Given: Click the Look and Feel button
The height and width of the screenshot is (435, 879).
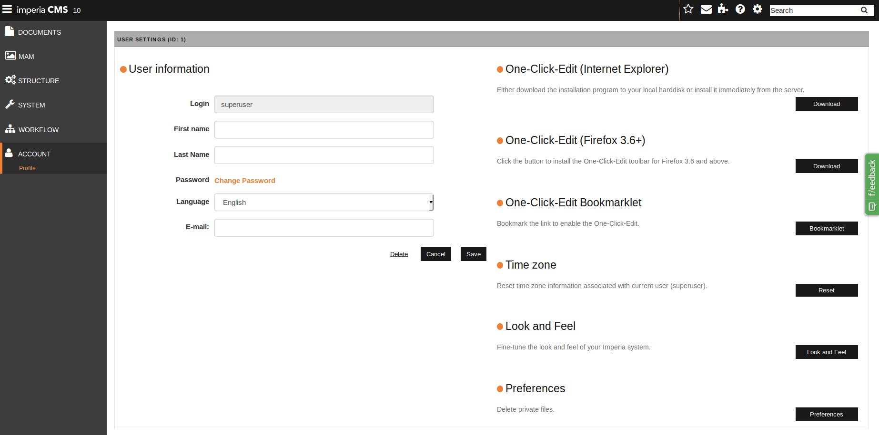Looking at the screenshot, I should 827,352.
